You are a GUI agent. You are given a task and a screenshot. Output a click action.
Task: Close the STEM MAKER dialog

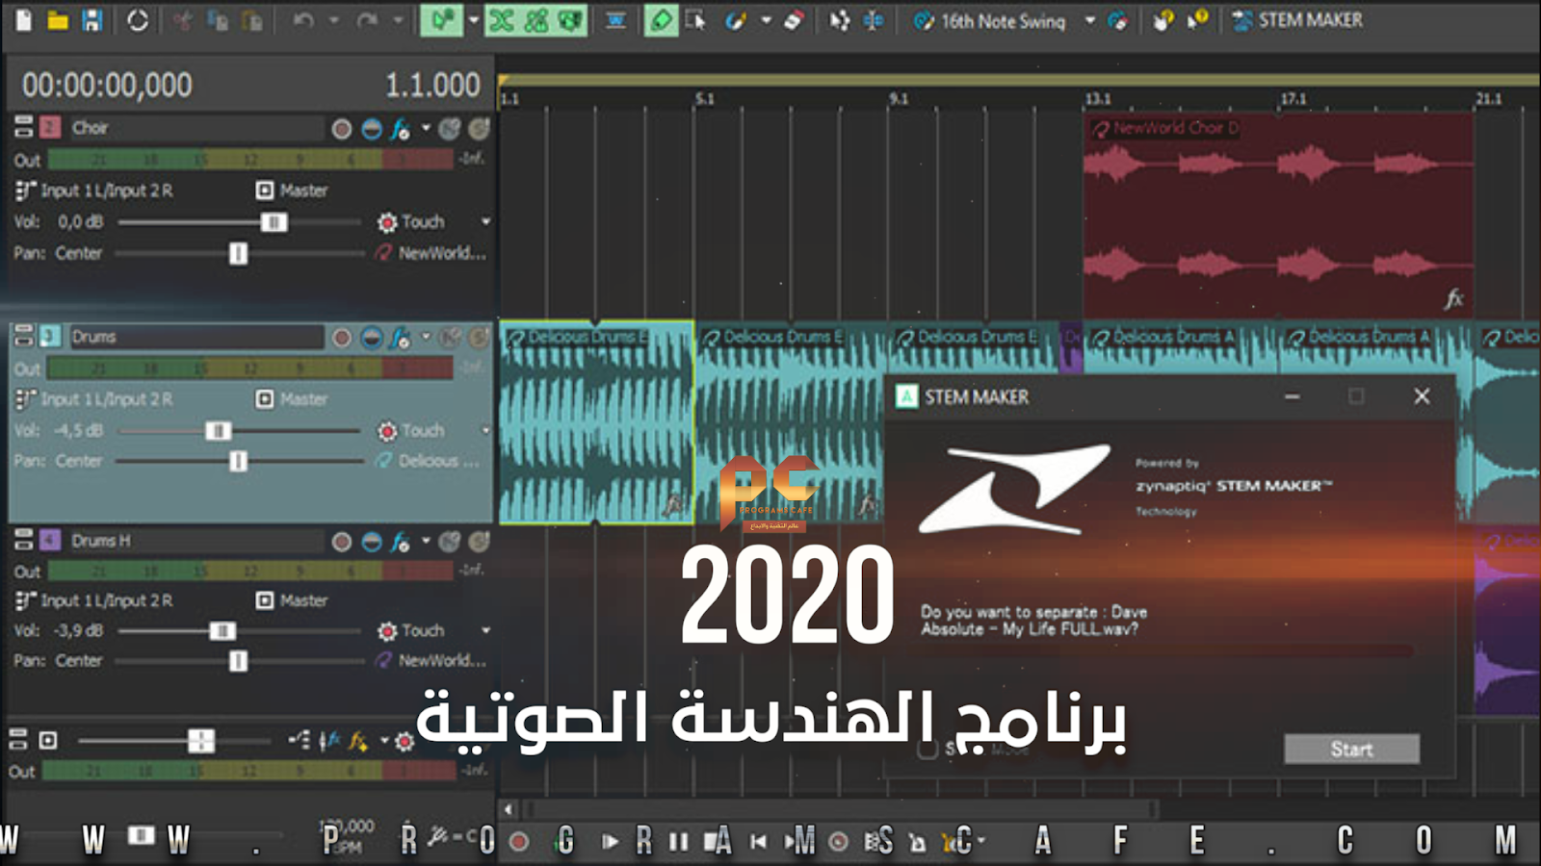pos(1422,396)
